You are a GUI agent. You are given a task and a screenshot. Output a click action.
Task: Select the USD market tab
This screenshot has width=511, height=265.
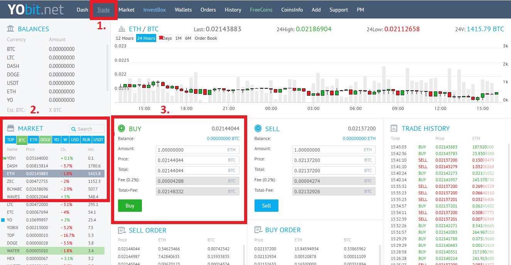click(x=75, y=140)
